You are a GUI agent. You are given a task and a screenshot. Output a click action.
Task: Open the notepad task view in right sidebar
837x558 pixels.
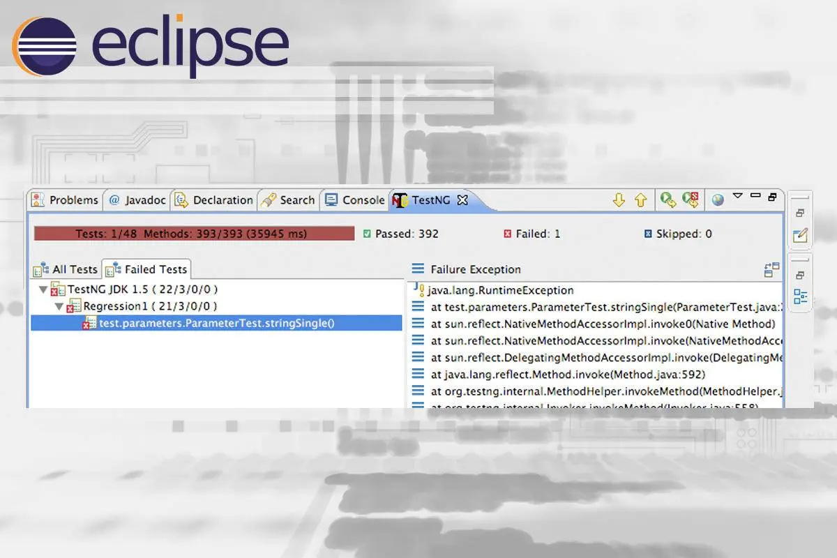point(801,236)
